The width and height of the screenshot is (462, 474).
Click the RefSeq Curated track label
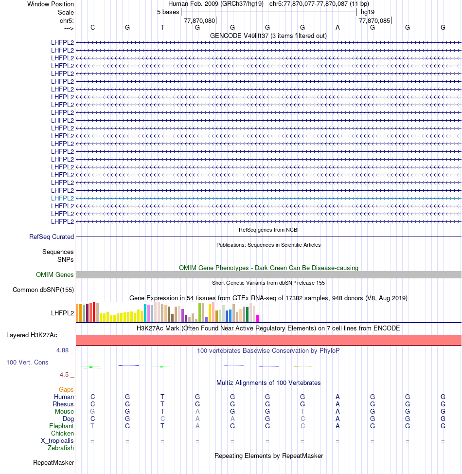(52, 237)
